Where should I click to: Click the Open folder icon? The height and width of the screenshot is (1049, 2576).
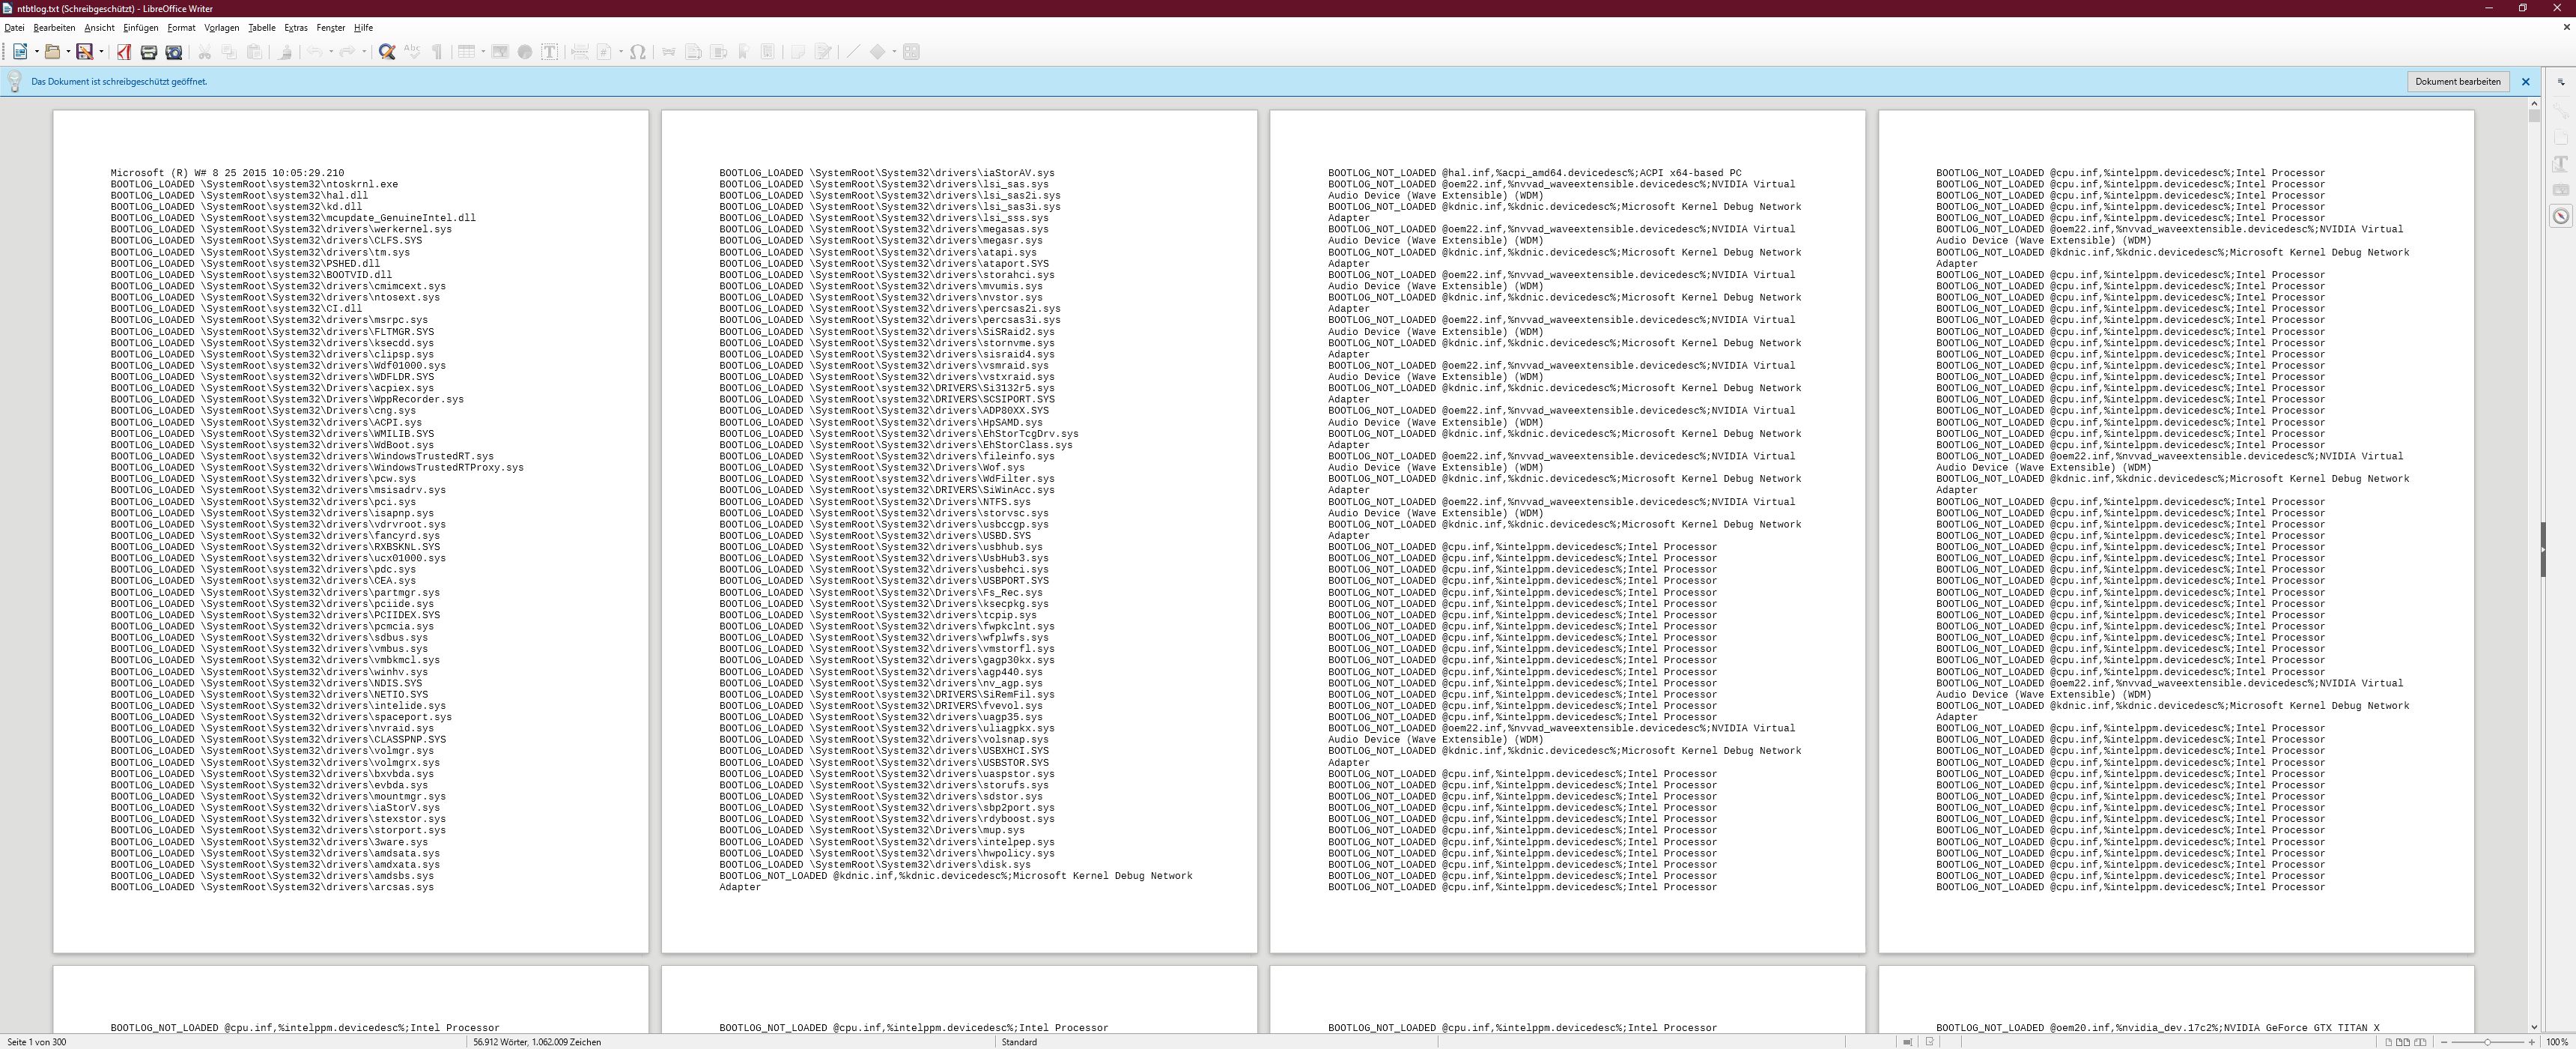(52, 52)
